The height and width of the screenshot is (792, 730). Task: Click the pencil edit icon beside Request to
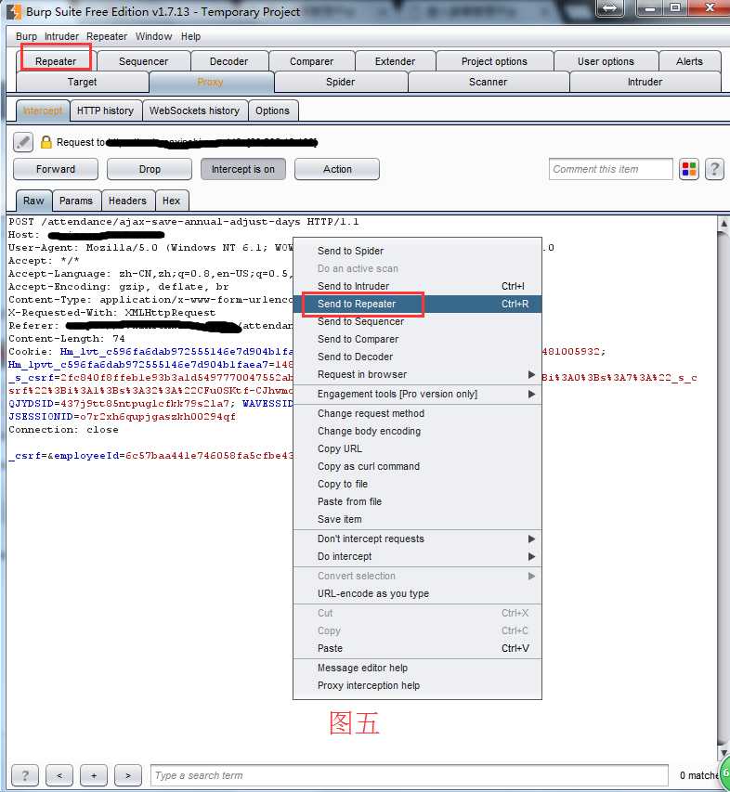click(x=22, y=142)
